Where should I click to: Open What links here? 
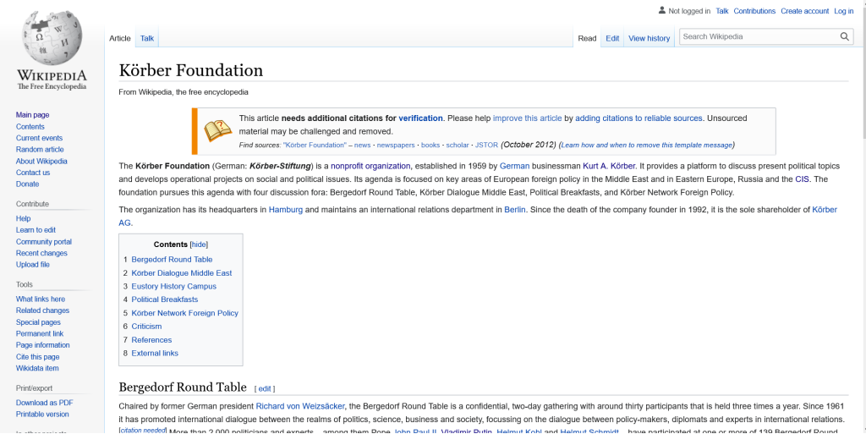click(x=41, y=299)
